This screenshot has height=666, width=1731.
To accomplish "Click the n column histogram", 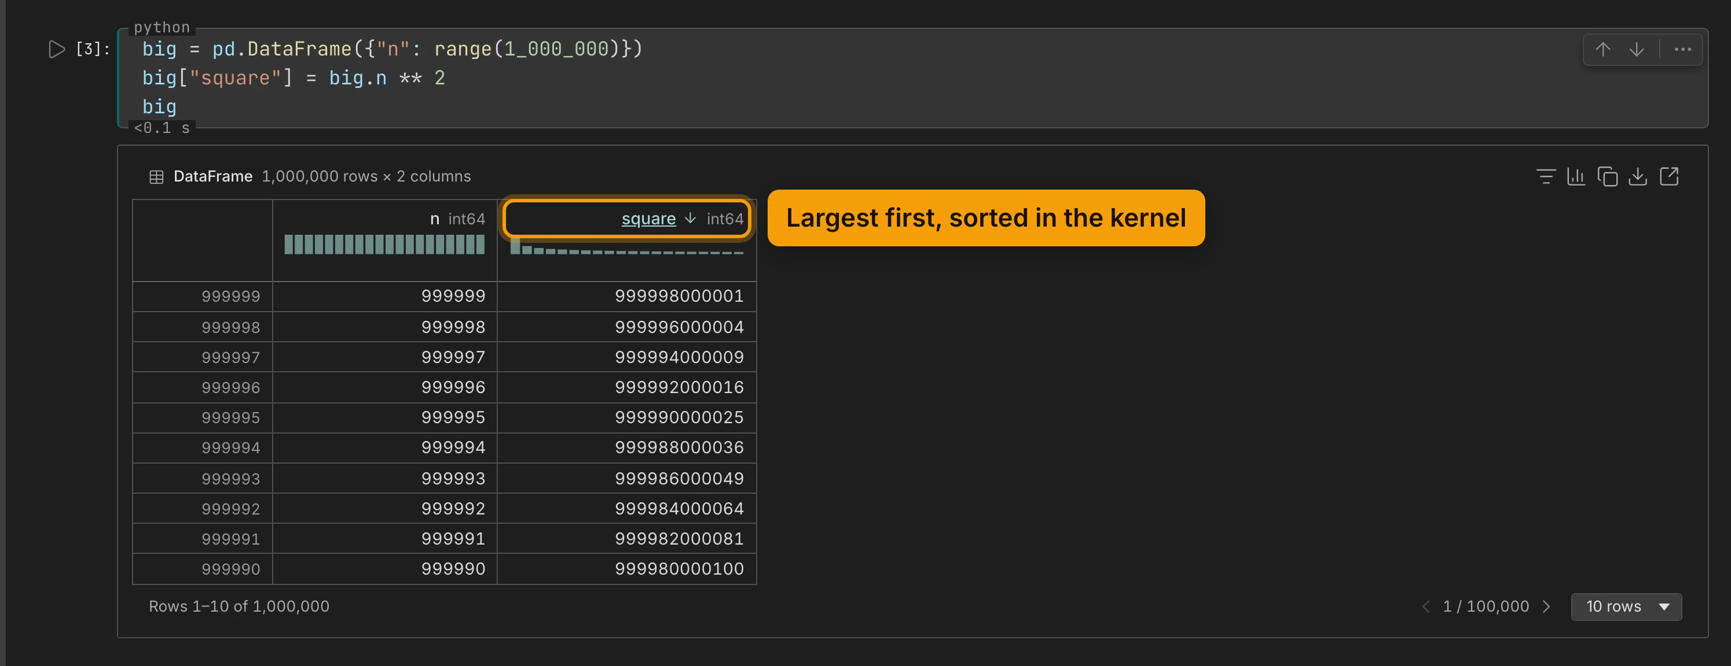I will click(384, 244).
